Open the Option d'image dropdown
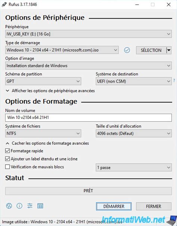 [88, 66]
